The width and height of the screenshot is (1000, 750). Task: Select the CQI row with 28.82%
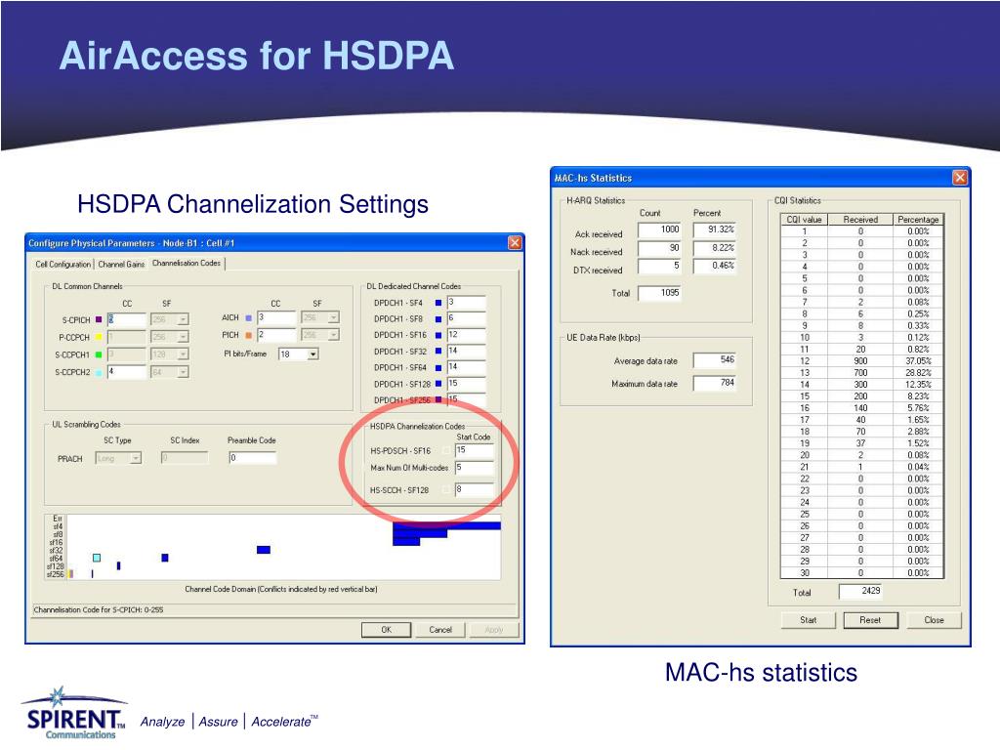(861, 372)
